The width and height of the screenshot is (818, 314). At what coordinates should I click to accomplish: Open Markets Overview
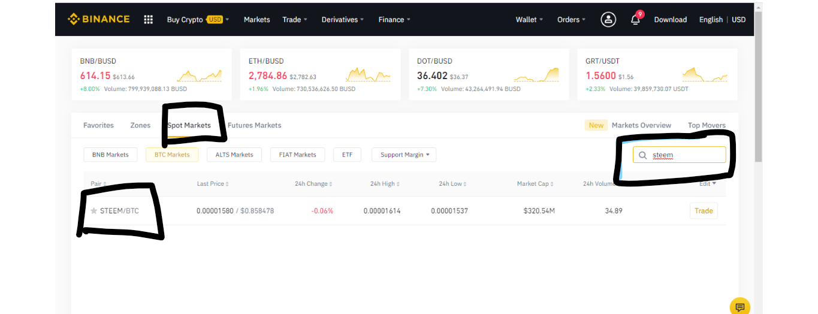coord(641,125)
